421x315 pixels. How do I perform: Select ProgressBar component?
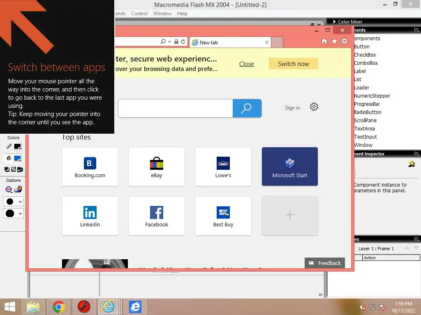click(x=367, y=104)
